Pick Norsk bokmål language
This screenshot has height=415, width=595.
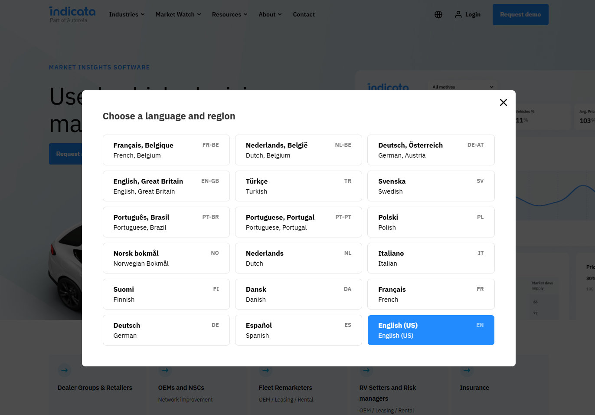click(166, 258)
